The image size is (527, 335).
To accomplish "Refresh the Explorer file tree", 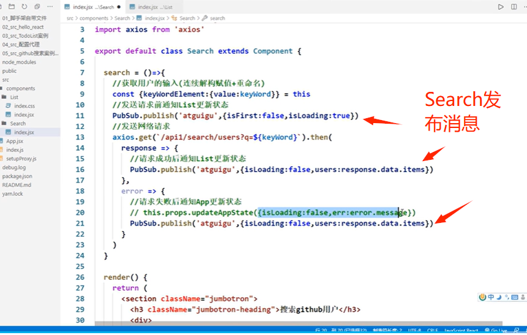I will (24, 6).
